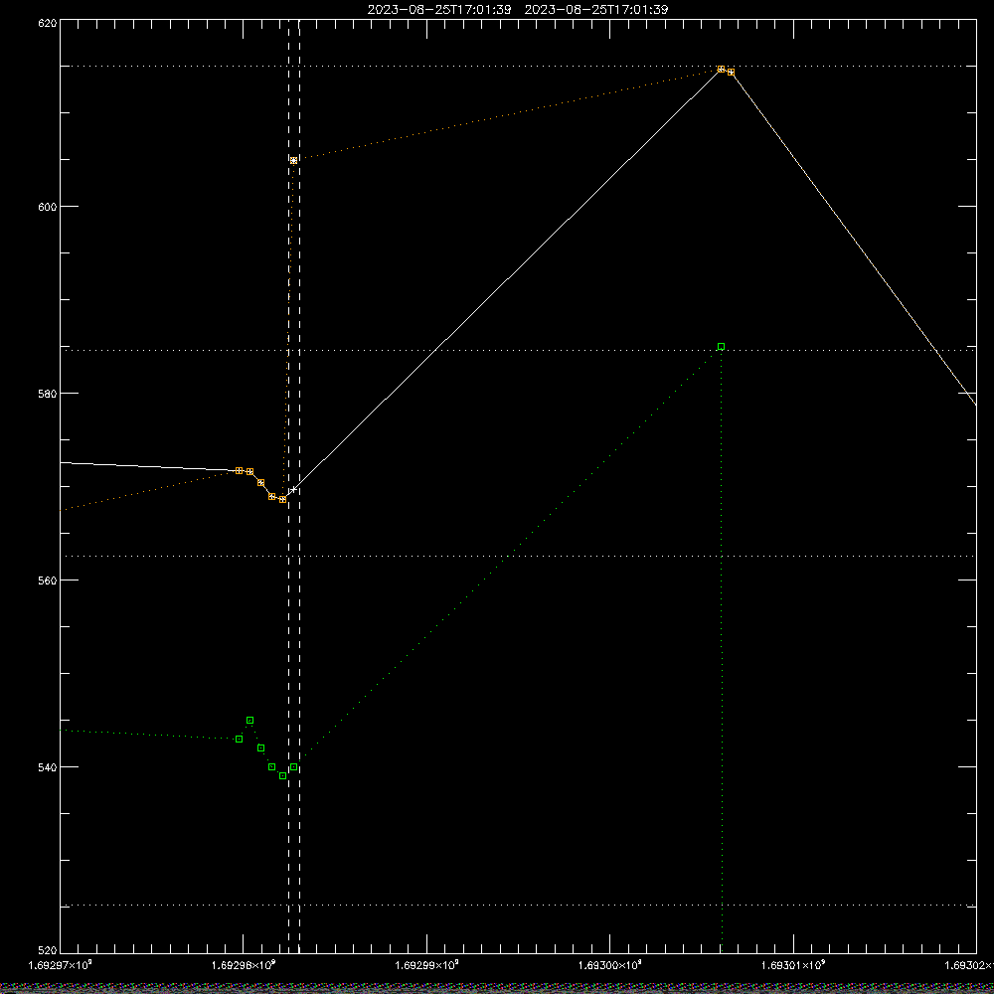Select the lowest orange marker near 568
Screen dimensions: 994x994
pyautogui.click(x=282, y=500)
